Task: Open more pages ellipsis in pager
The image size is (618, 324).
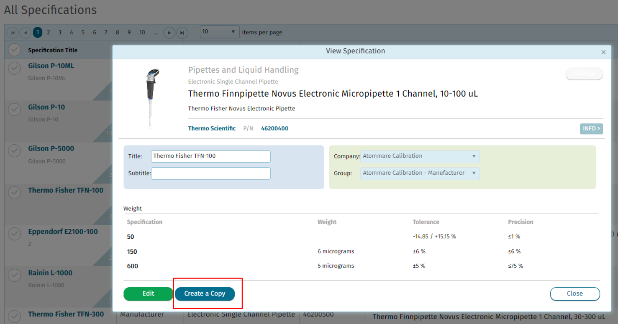Action: click(156, 32)
